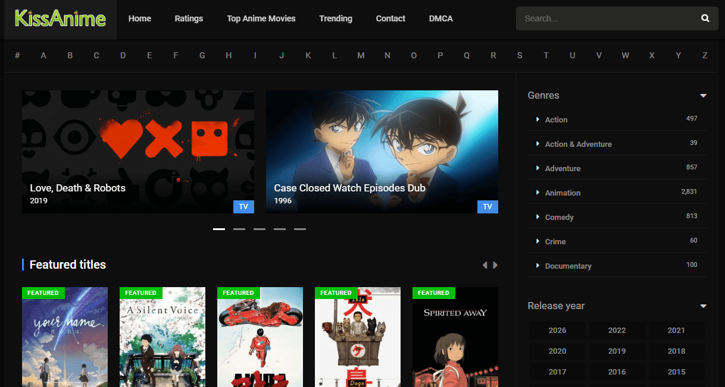Filter titles by letter C
This screenshot has height=387, width=725.
tap(96, 55)
